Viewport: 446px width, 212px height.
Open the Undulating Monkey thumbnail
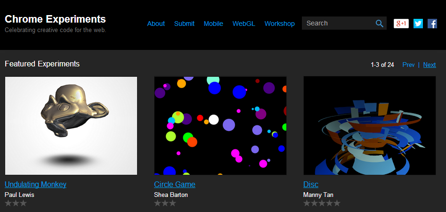point(71,125)
